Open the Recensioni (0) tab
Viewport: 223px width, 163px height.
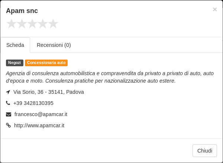click(54, 45)
